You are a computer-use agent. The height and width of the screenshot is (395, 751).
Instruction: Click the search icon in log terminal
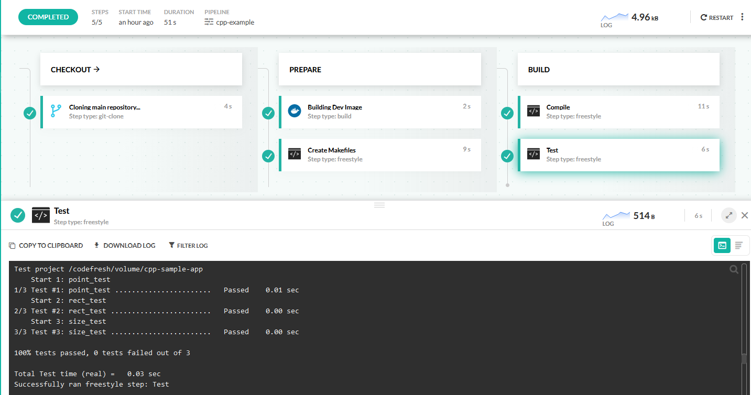click(x=734, y=269)
